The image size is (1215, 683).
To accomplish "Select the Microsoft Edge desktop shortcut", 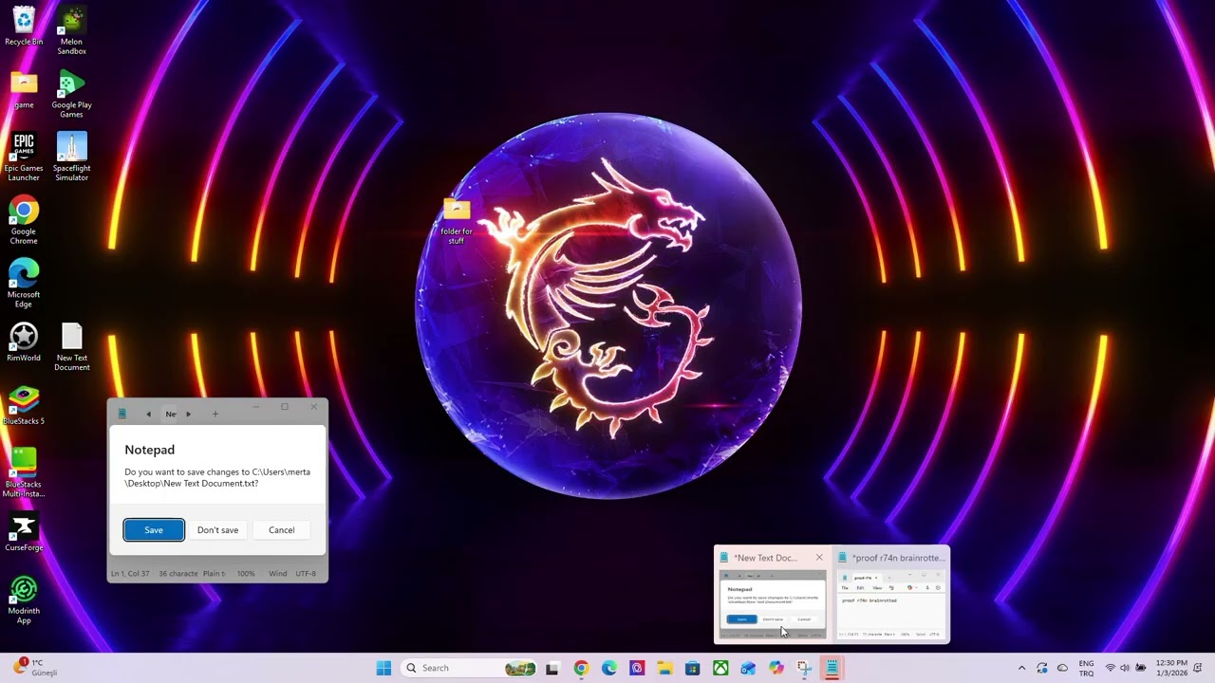I will 24,284.
